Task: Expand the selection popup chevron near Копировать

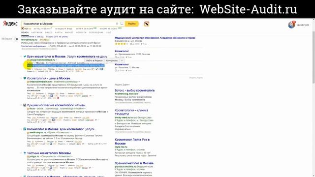Action: pos(122,60)
